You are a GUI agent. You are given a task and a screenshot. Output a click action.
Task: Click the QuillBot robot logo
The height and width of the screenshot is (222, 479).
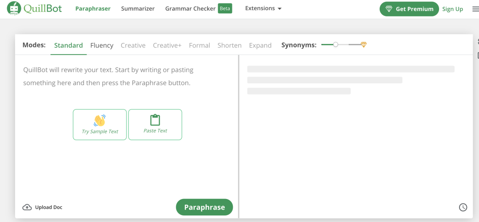(14, 8)
